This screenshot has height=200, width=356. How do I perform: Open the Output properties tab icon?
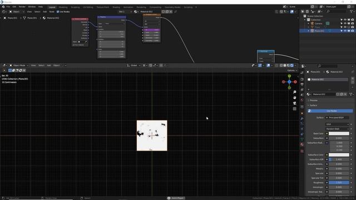tap(302, 84)
